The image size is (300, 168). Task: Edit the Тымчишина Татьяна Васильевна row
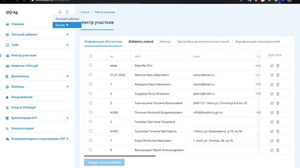[x=272, y=103]
